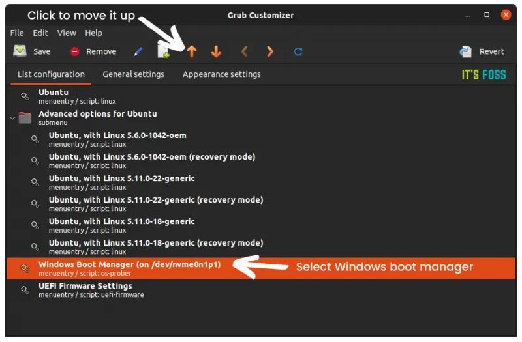Click the new entry document icon
Image resolution: width=522 pixels, height=342 pixels.
tap(163, 52)
